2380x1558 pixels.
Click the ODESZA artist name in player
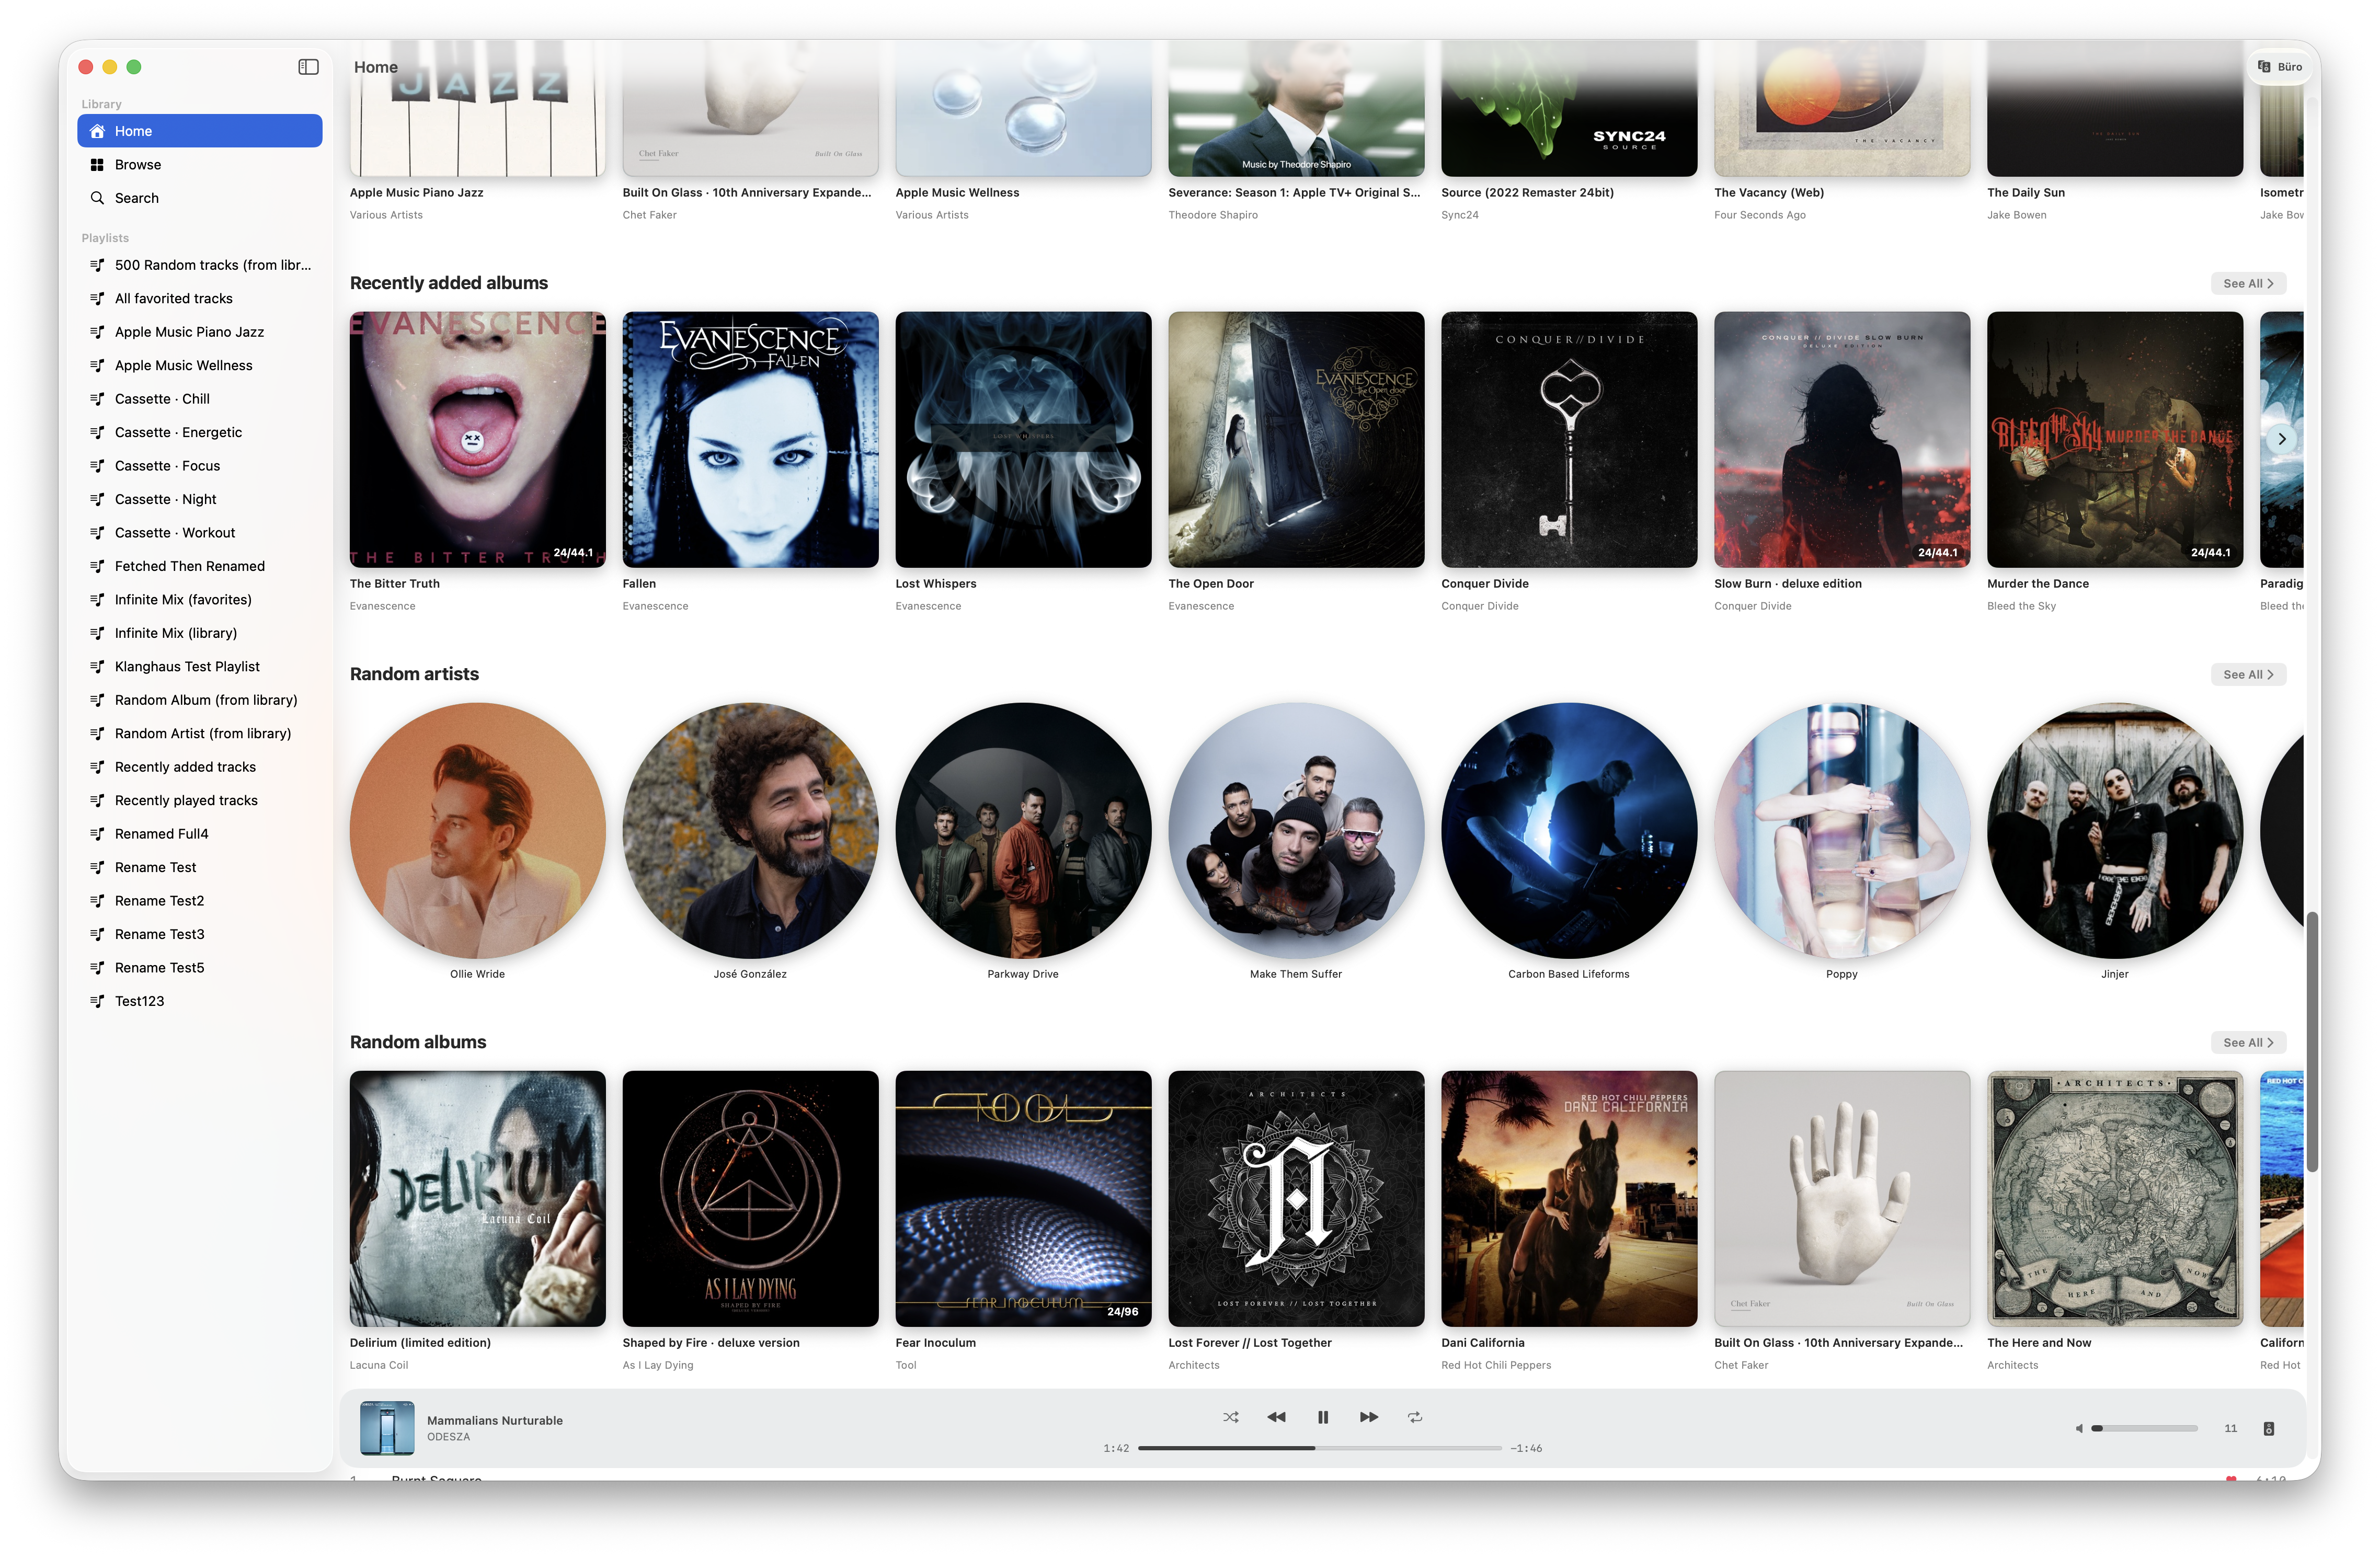448,1437
